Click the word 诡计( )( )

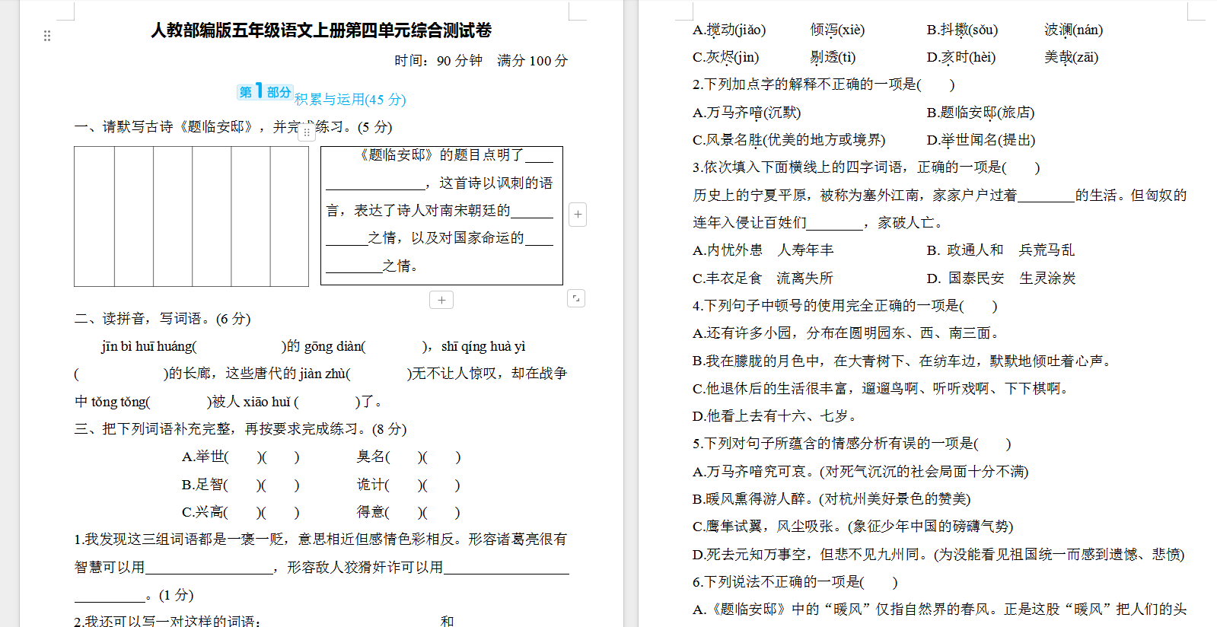409,484
